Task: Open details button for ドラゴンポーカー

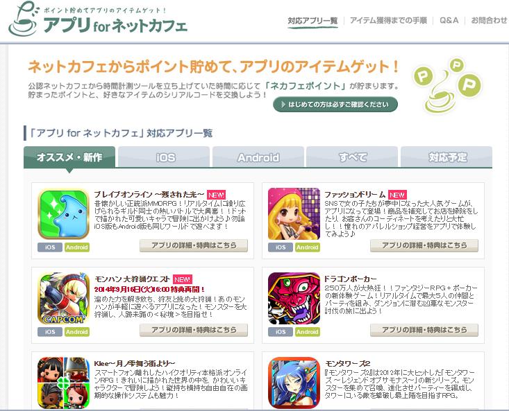Action: pos(424,330)
